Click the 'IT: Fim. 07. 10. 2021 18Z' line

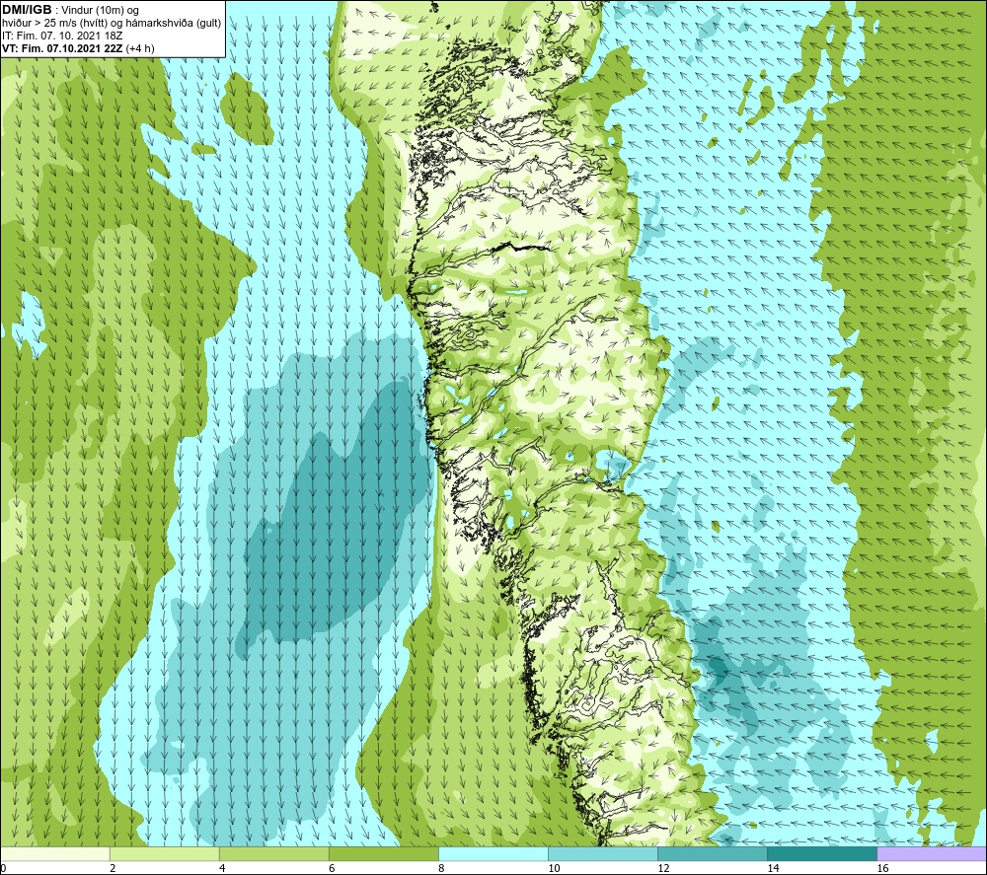coord(62,36)
